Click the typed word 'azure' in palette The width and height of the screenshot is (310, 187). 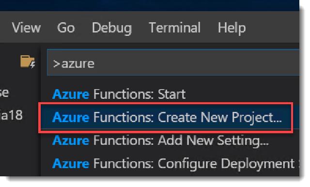[78, 63]
